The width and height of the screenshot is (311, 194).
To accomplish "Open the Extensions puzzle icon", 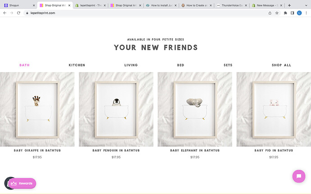I will 285,13.
